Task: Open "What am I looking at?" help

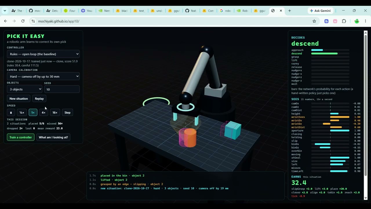Action: point(53,137)
